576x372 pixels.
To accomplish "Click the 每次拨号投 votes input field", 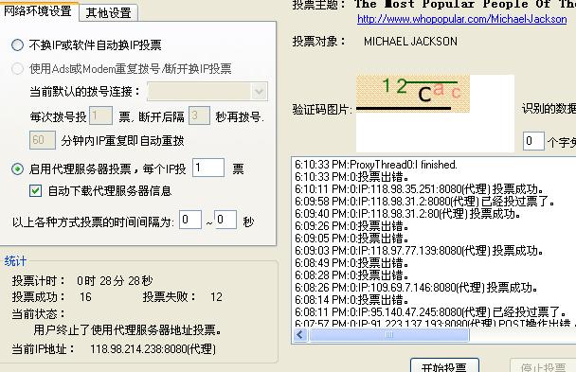I will point(100,115).
